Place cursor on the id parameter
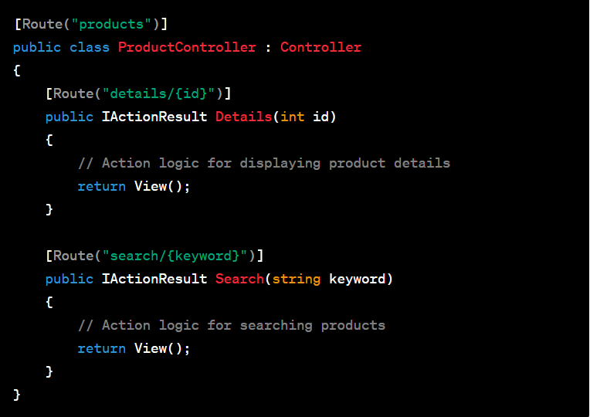The width and height of the screenshot is (590, 417). tap(320, 117)
